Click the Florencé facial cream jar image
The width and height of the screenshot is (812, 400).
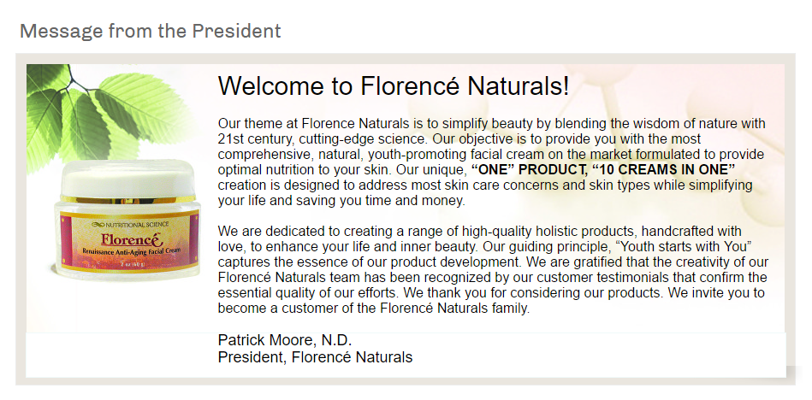point(127,220)
